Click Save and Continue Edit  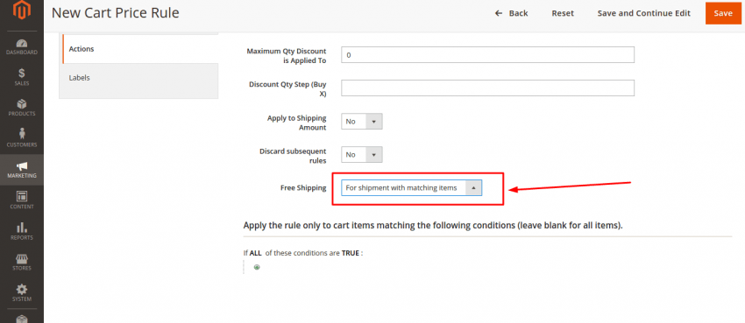click(644, 13)
